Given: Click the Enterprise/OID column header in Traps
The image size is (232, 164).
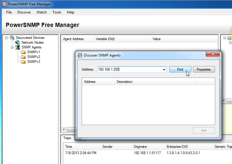Looking at the screenshot, I should (189, 147).
